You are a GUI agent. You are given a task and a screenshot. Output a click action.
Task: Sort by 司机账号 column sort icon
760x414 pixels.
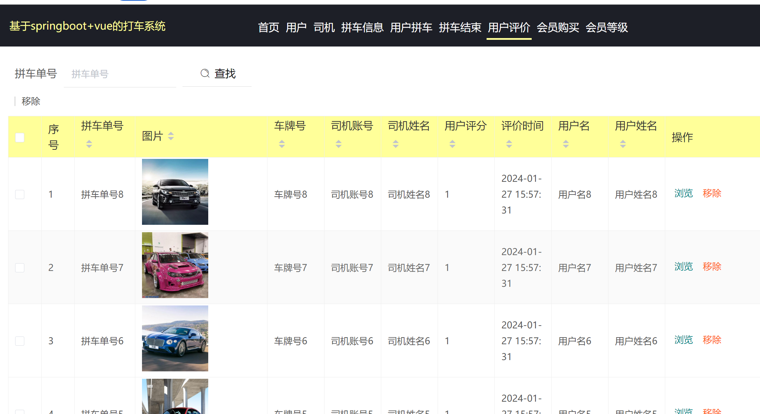[x=338, y=143]
